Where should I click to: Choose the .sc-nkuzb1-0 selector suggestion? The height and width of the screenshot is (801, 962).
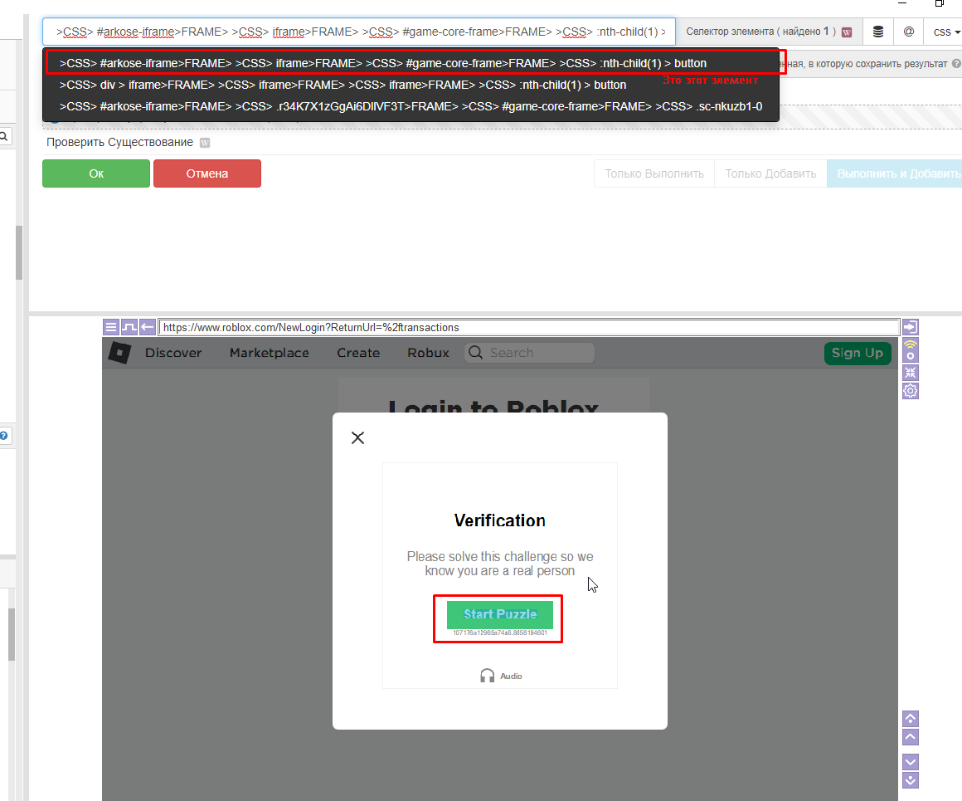pyautogui.click(x=411, y=106)
